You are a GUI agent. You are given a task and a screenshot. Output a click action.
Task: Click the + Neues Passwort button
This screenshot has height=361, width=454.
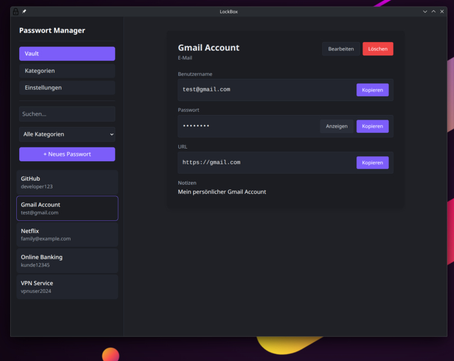[67, 154]
